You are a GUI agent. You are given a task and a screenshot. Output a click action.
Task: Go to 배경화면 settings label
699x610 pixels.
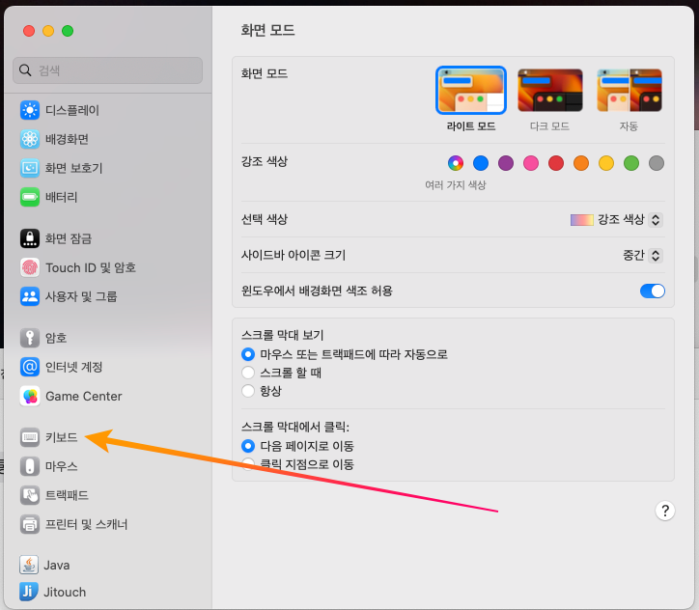[67, 139]
